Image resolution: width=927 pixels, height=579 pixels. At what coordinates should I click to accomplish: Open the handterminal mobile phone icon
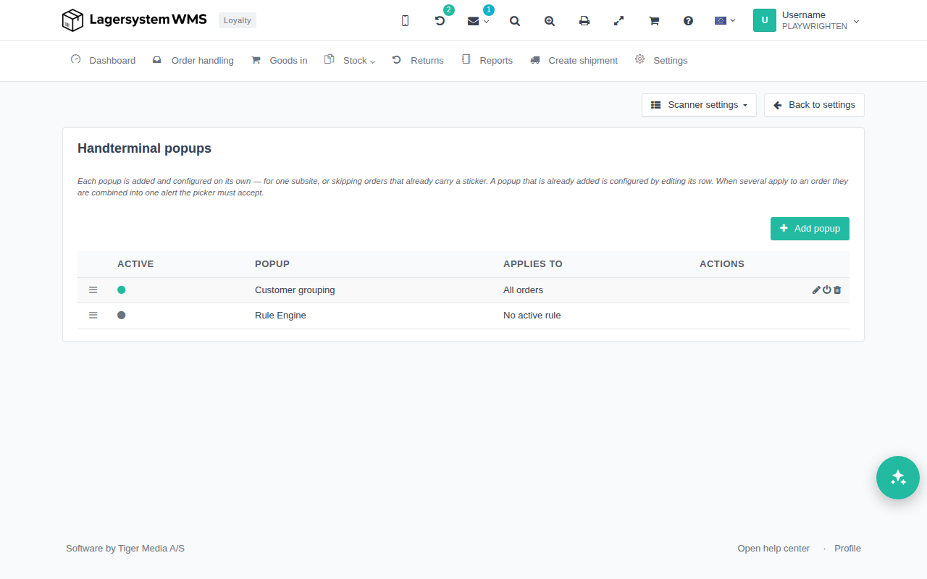click(x=405, y=21)
